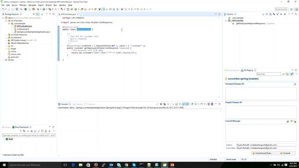Click Stop icon in Boot Dashboard toolbar
299x168 pixels.
28,131
